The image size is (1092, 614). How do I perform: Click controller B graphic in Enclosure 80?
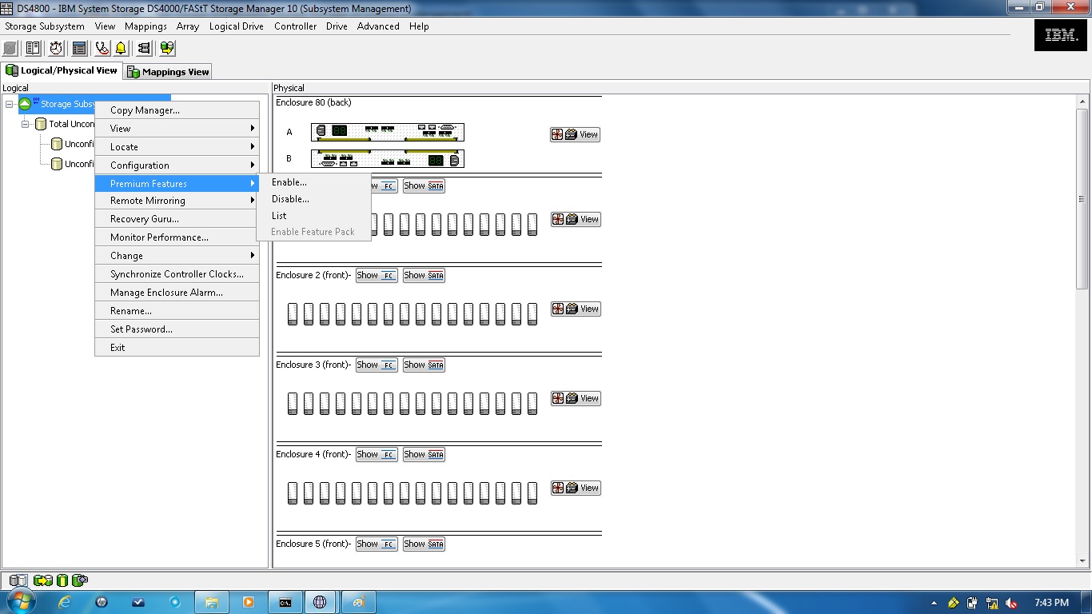pos(387,159)
